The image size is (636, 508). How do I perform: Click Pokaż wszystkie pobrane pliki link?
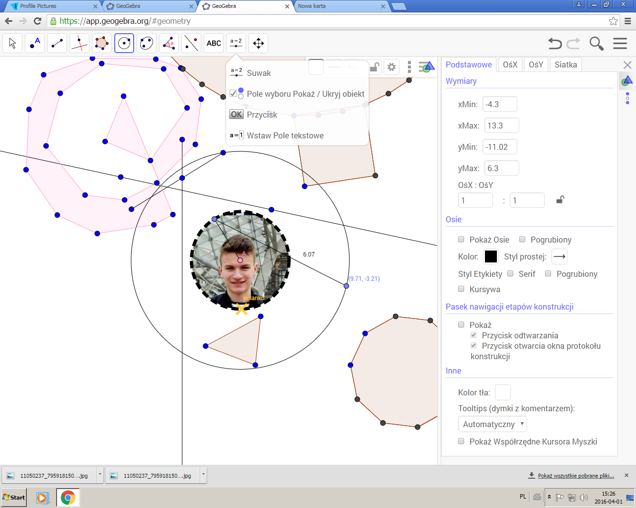pos(575,476)
